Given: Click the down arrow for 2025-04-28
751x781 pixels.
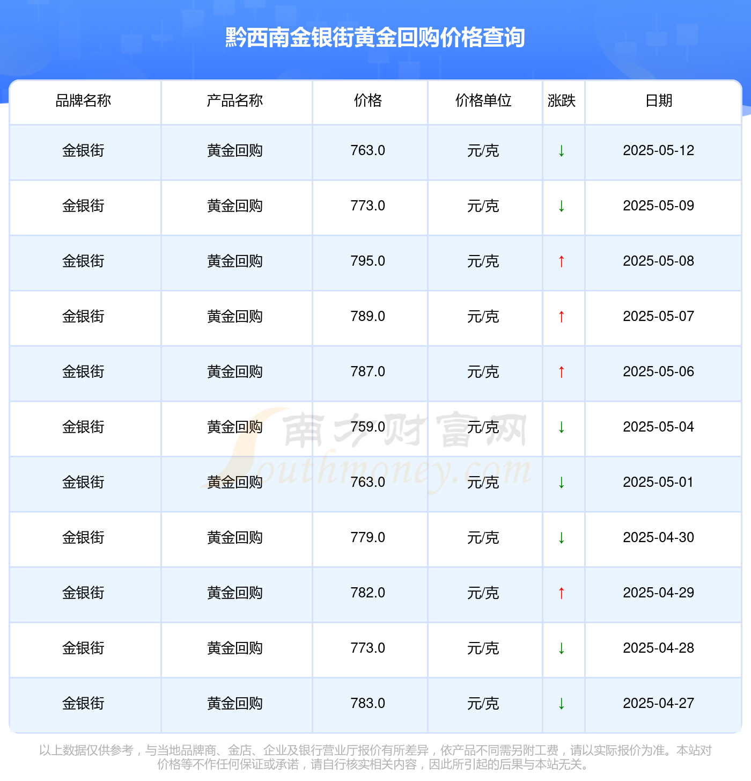Looking at the screenshot, I should coord(562,648).
